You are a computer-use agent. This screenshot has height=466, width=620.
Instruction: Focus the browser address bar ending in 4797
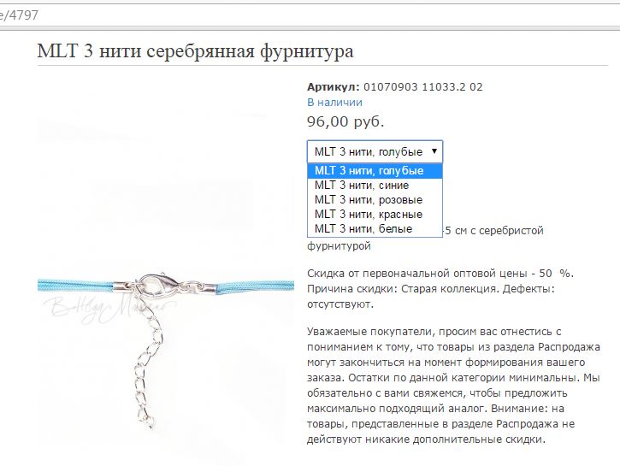pyautogui.click(x=310, y=15)
